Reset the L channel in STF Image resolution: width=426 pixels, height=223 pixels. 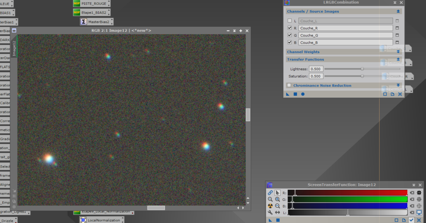tap(412, 212)
